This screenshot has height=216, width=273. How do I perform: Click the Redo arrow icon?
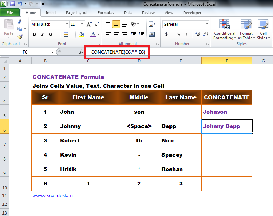click(x=32, y=4)
